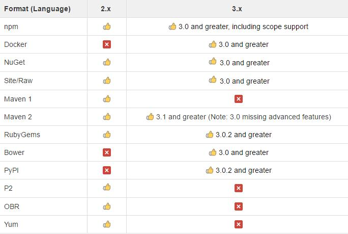Click the 'Site/Raw' format row label
This screenshot has width=348, height=234.
pyautogui.click(x=18, y=81)
